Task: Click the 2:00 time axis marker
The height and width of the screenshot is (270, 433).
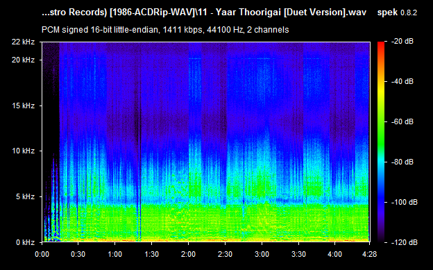Action: coord(188,254)
